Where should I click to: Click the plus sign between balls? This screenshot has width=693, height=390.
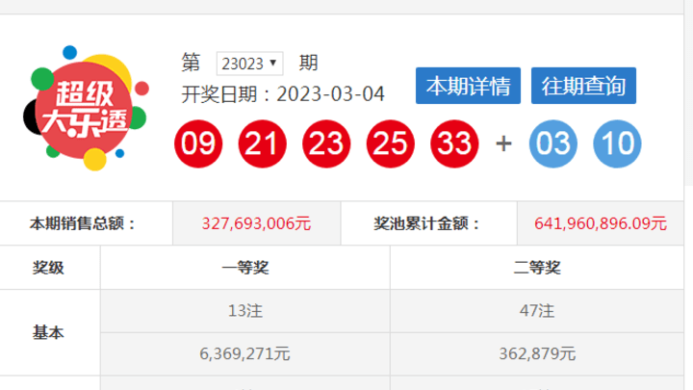click(x=503, y=143)
